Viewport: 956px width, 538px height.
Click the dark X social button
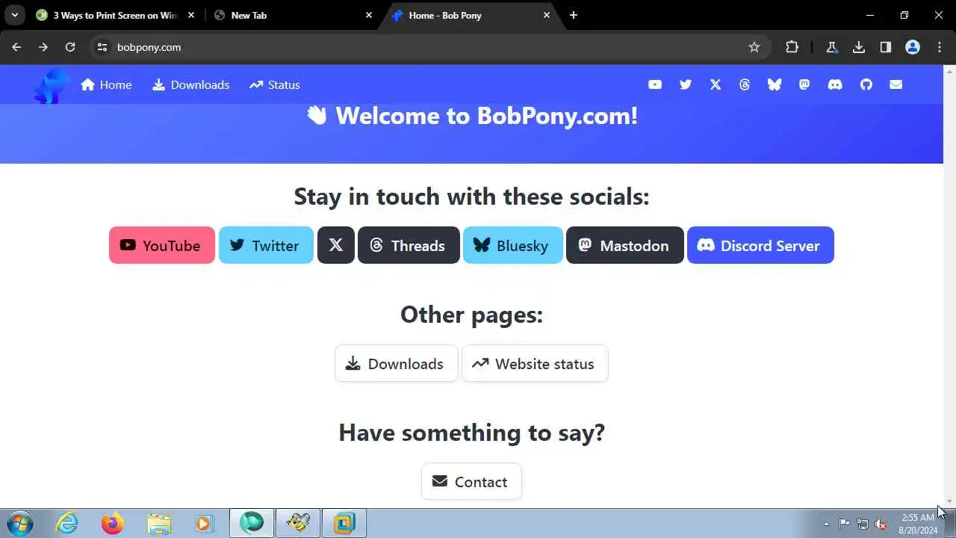click(x=336, y=245)
